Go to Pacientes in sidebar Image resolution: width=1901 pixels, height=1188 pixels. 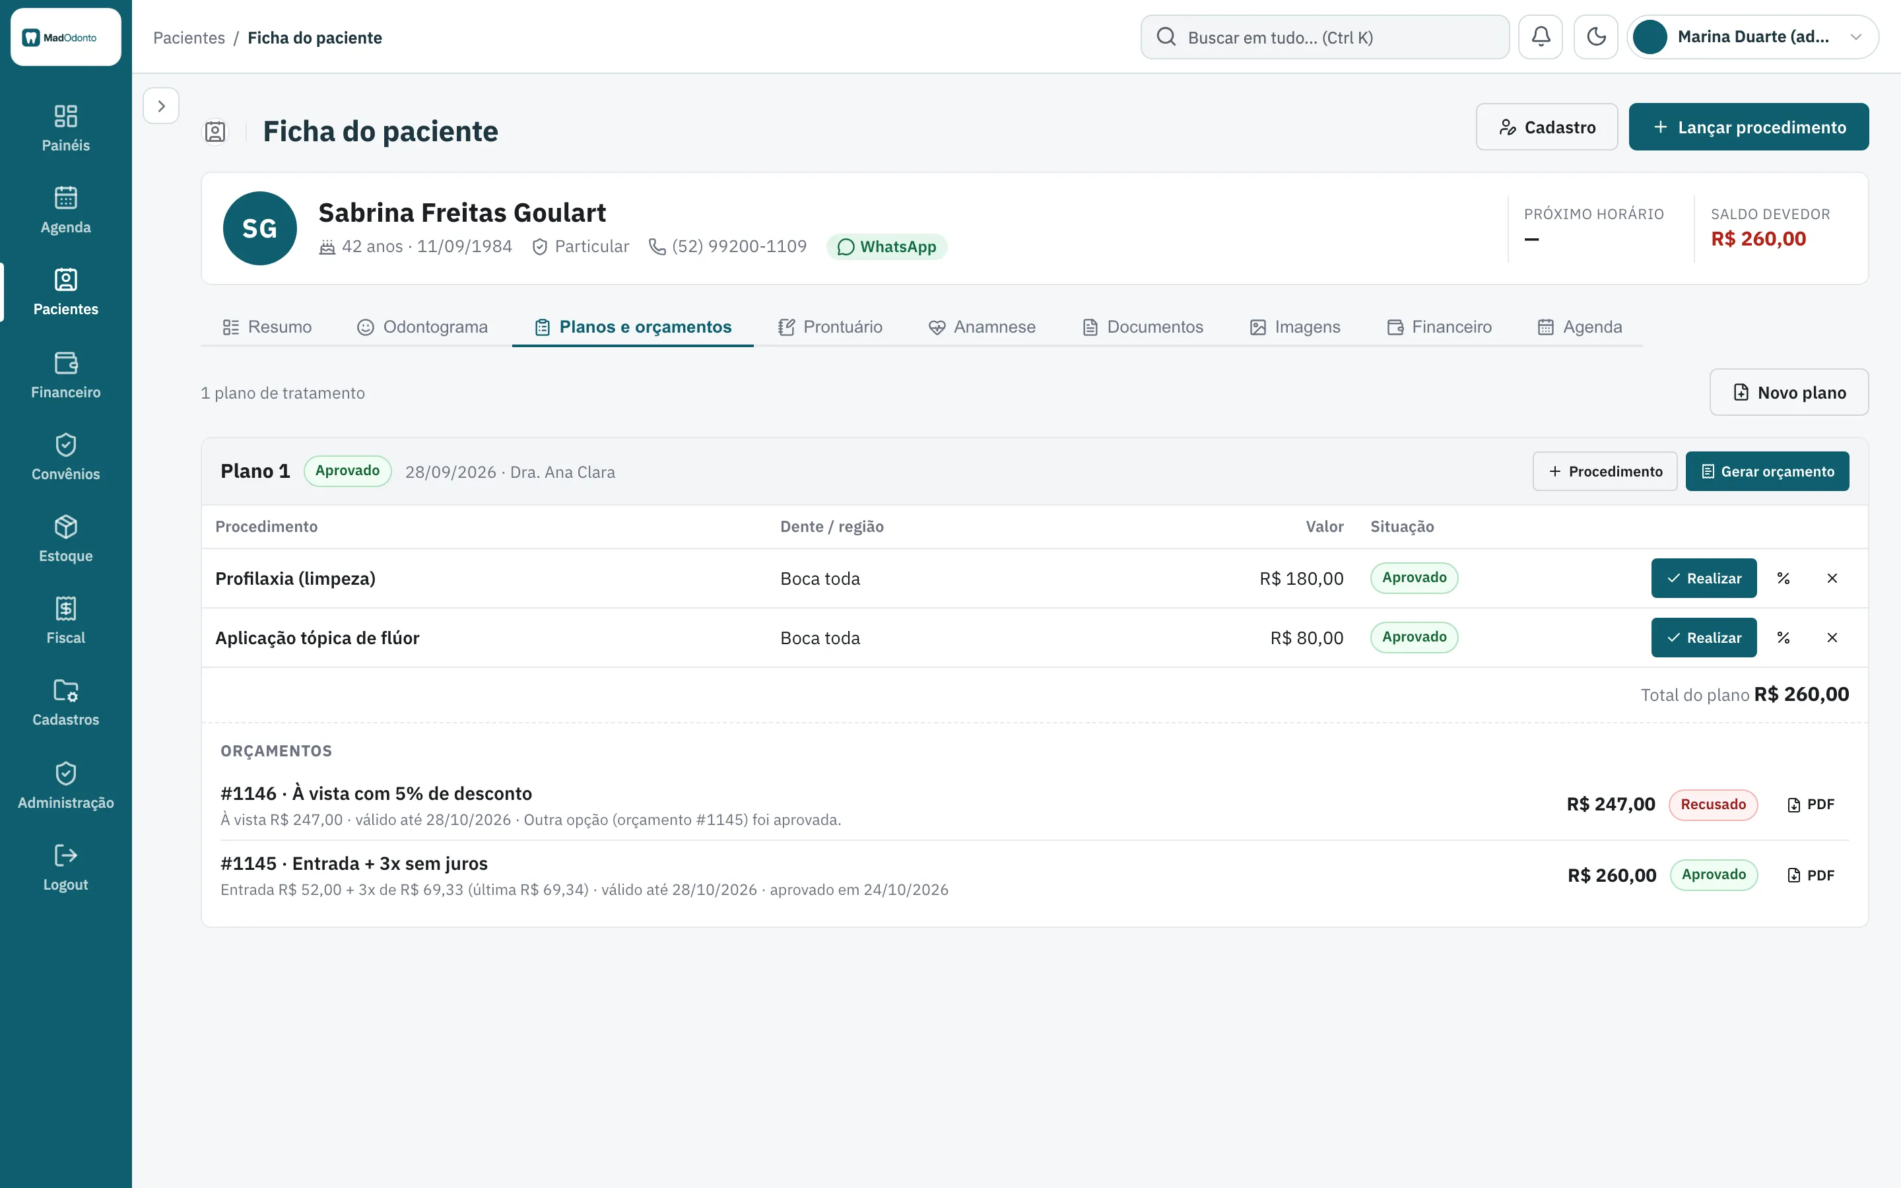pyautogui.click(x=66, y=292)
